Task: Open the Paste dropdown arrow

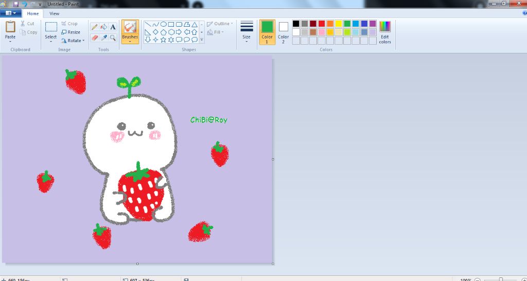Action: [x=10, y=42]
